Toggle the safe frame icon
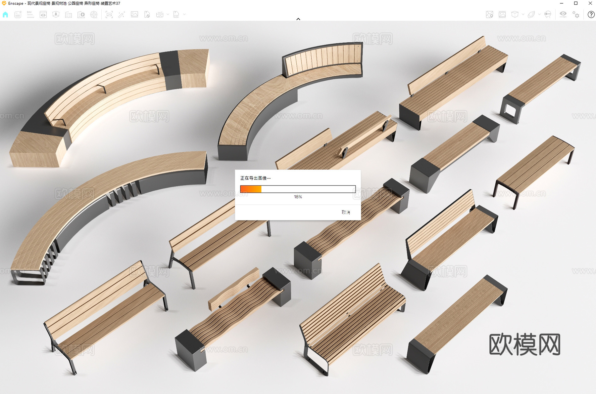Screen dimensions: 596x394 tap(502, 15)
